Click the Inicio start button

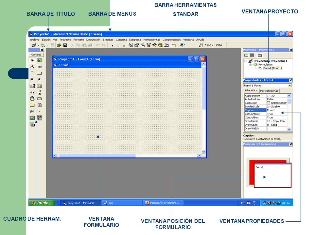point(42,203)
